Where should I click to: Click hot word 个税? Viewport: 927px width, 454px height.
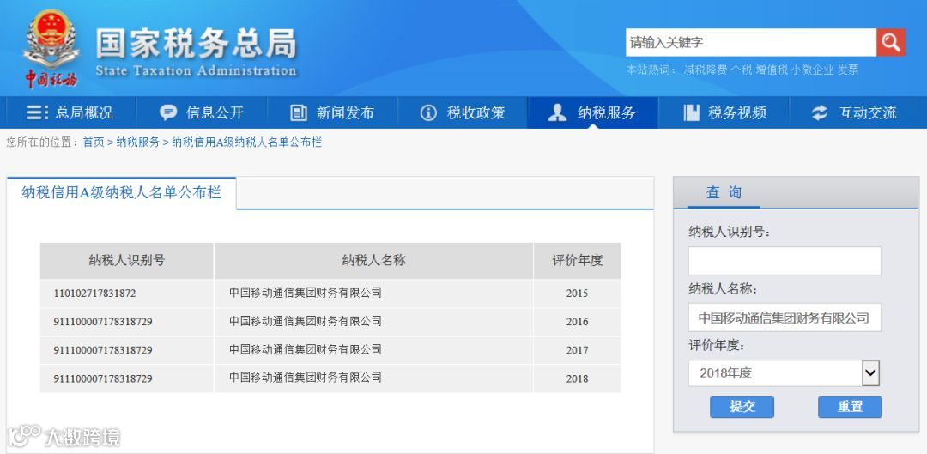[742, 70]
